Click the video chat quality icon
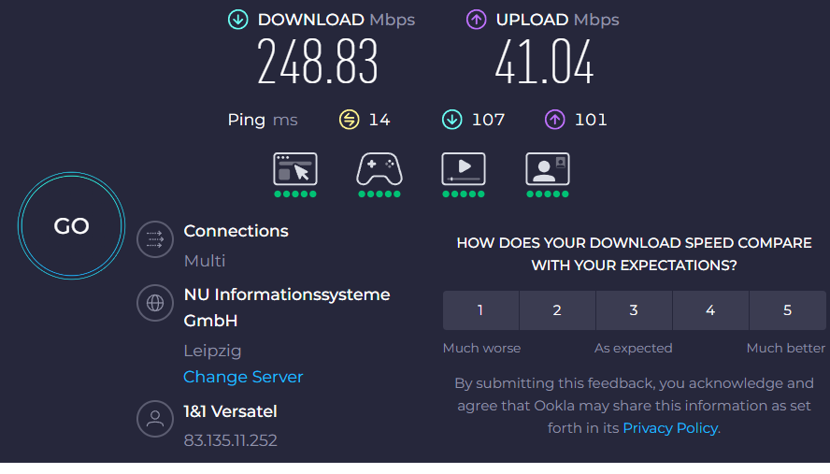Viewport: 830px width, 474px height. pyautogui.click(x=548, y=169)
